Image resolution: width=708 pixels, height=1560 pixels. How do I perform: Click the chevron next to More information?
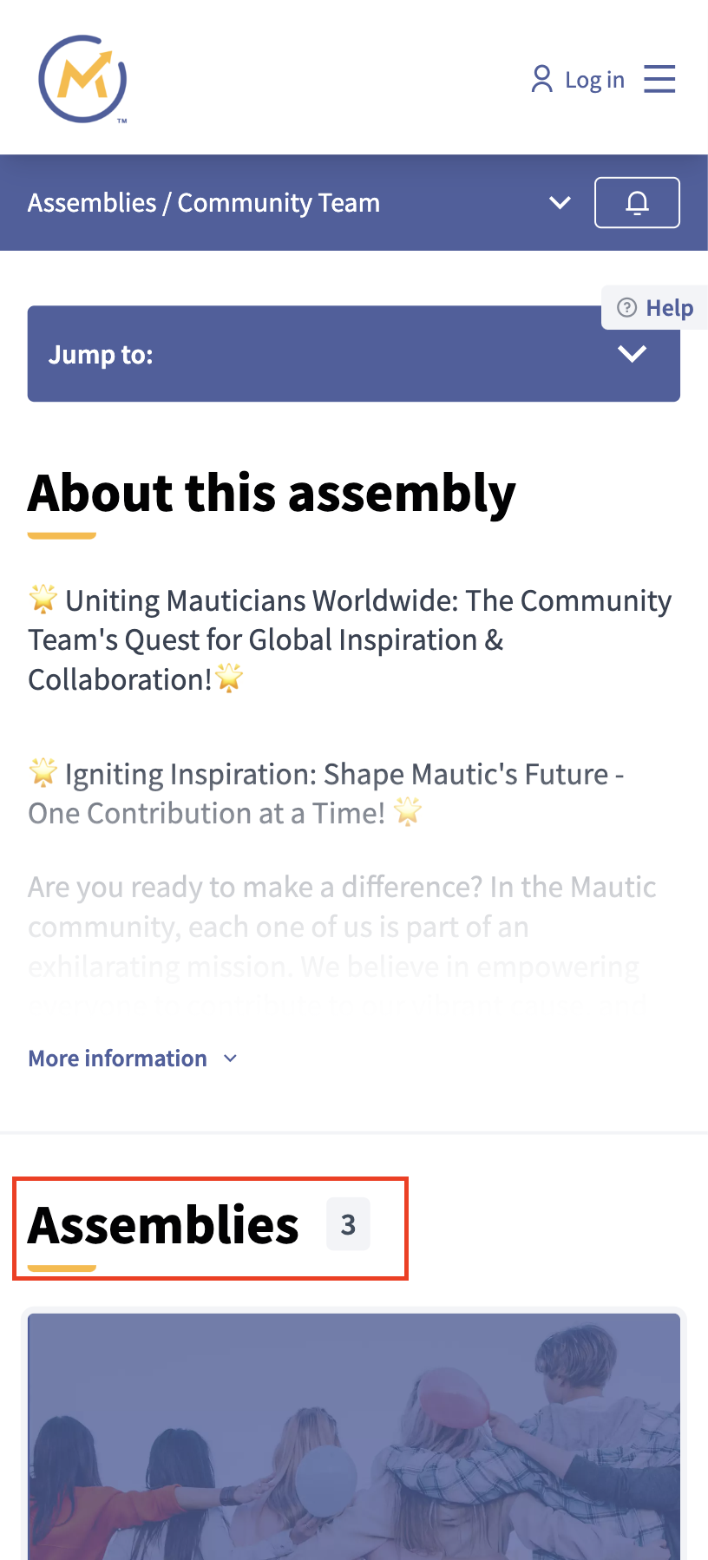(x=230, y=1059)
